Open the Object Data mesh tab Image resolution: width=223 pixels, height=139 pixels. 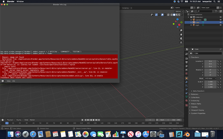point(186,97)
